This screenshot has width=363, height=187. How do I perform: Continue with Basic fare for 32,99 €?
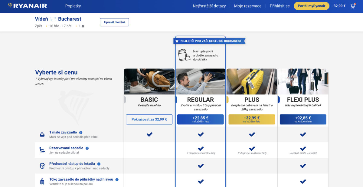pyautogui.click(x=149, y=119)
